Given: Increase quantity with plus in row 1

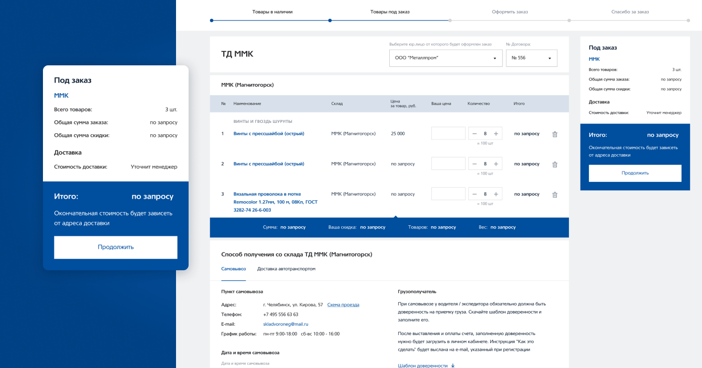Looking at the screenshot, I should tap(496, 134).
